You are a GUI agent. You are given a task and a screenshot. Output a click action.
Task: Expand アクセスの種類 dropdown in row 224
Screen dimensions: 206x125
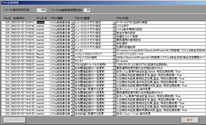[x=114, y=37]
